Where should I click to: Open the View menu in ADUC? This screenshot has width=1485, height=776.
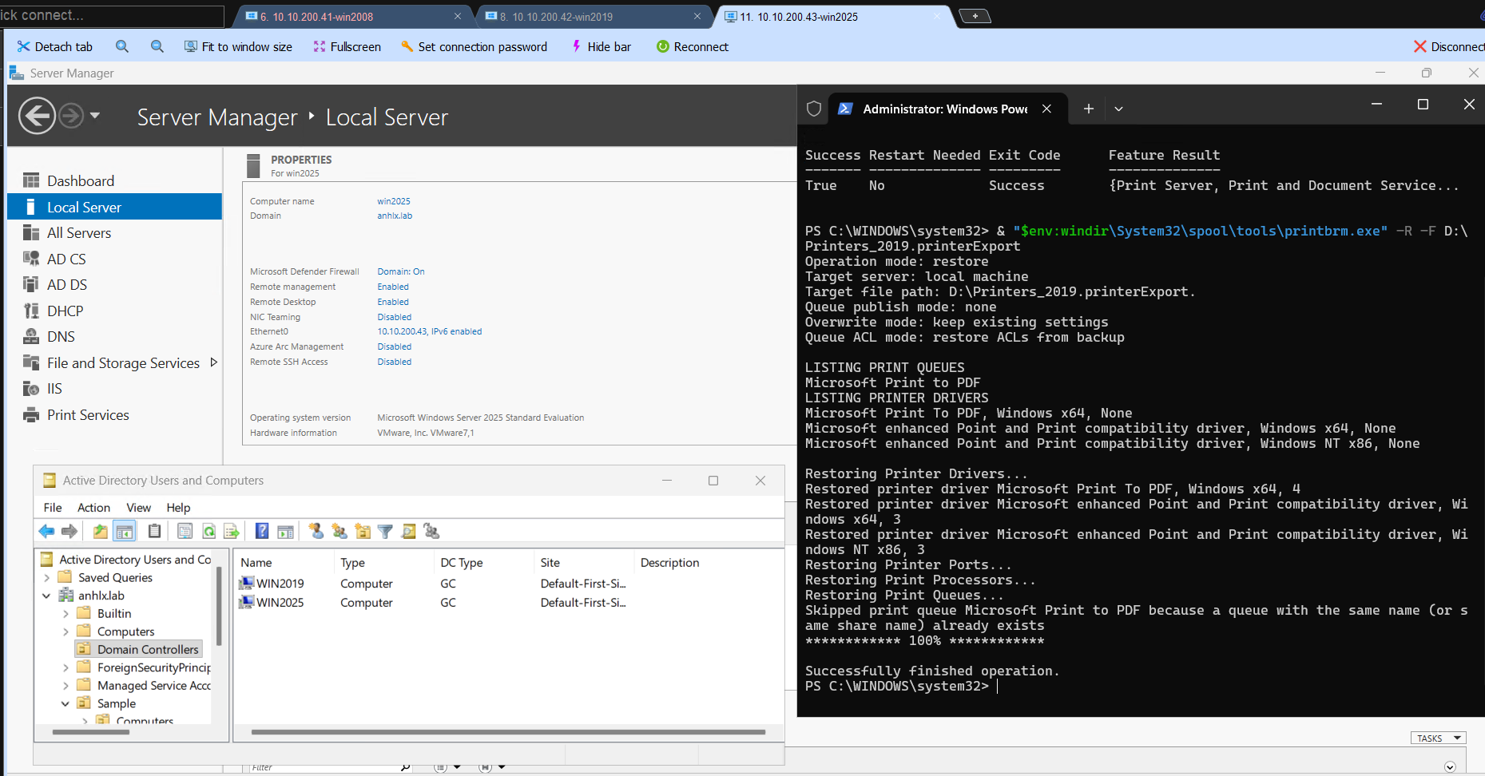(138, 507)
